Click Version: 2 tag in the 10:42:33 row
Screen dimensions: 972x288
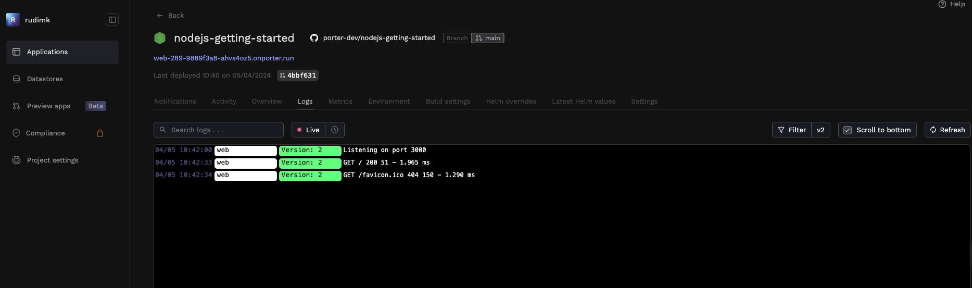click(x=310, y=163)
